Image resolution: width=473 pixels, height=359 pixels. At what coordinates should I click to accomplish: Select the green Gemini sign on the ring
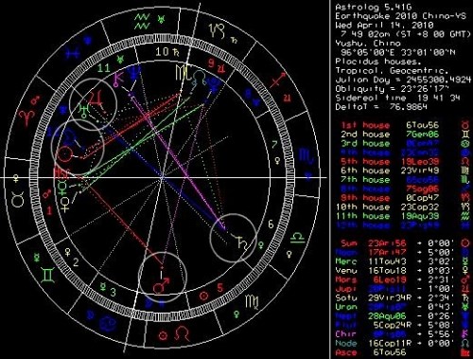point(48,275)
